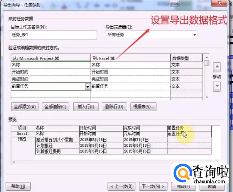Click preview date 2015年6月18日

click(137, 146)
